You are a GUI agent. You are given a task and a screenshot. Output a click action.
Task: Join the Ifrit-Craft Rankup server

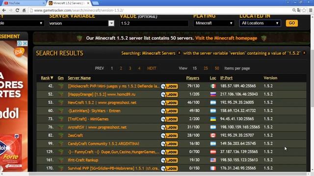tap(169, 160)
